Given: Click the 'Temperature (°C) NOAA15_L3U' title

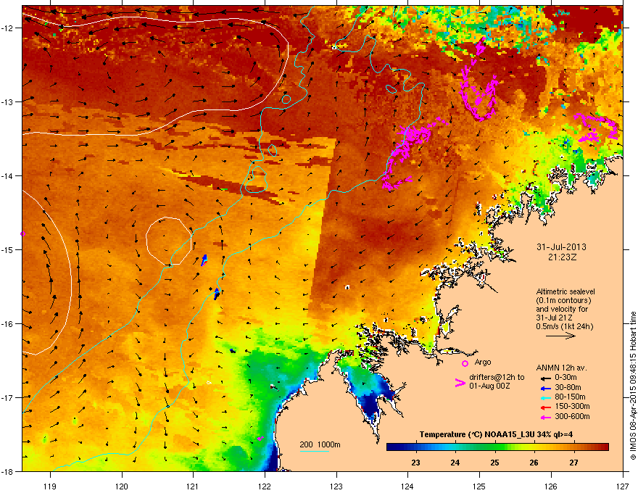Looking at the screenshot, I should point(477,435).
